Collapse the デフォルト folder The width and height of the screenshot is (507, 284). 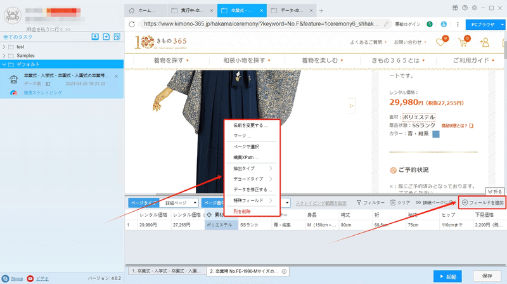4,65
